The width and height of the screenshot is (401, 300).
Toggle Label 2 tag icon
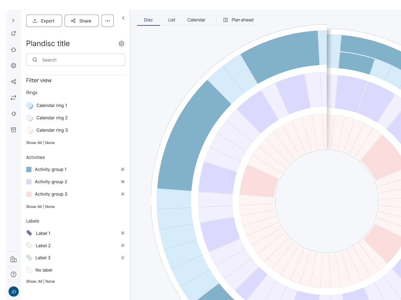click(x=29, y=245)
